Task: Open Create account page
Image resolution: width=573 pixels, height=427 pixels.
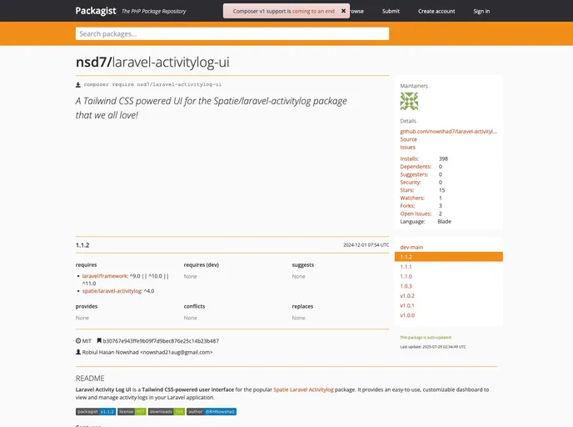Action: 436,12
